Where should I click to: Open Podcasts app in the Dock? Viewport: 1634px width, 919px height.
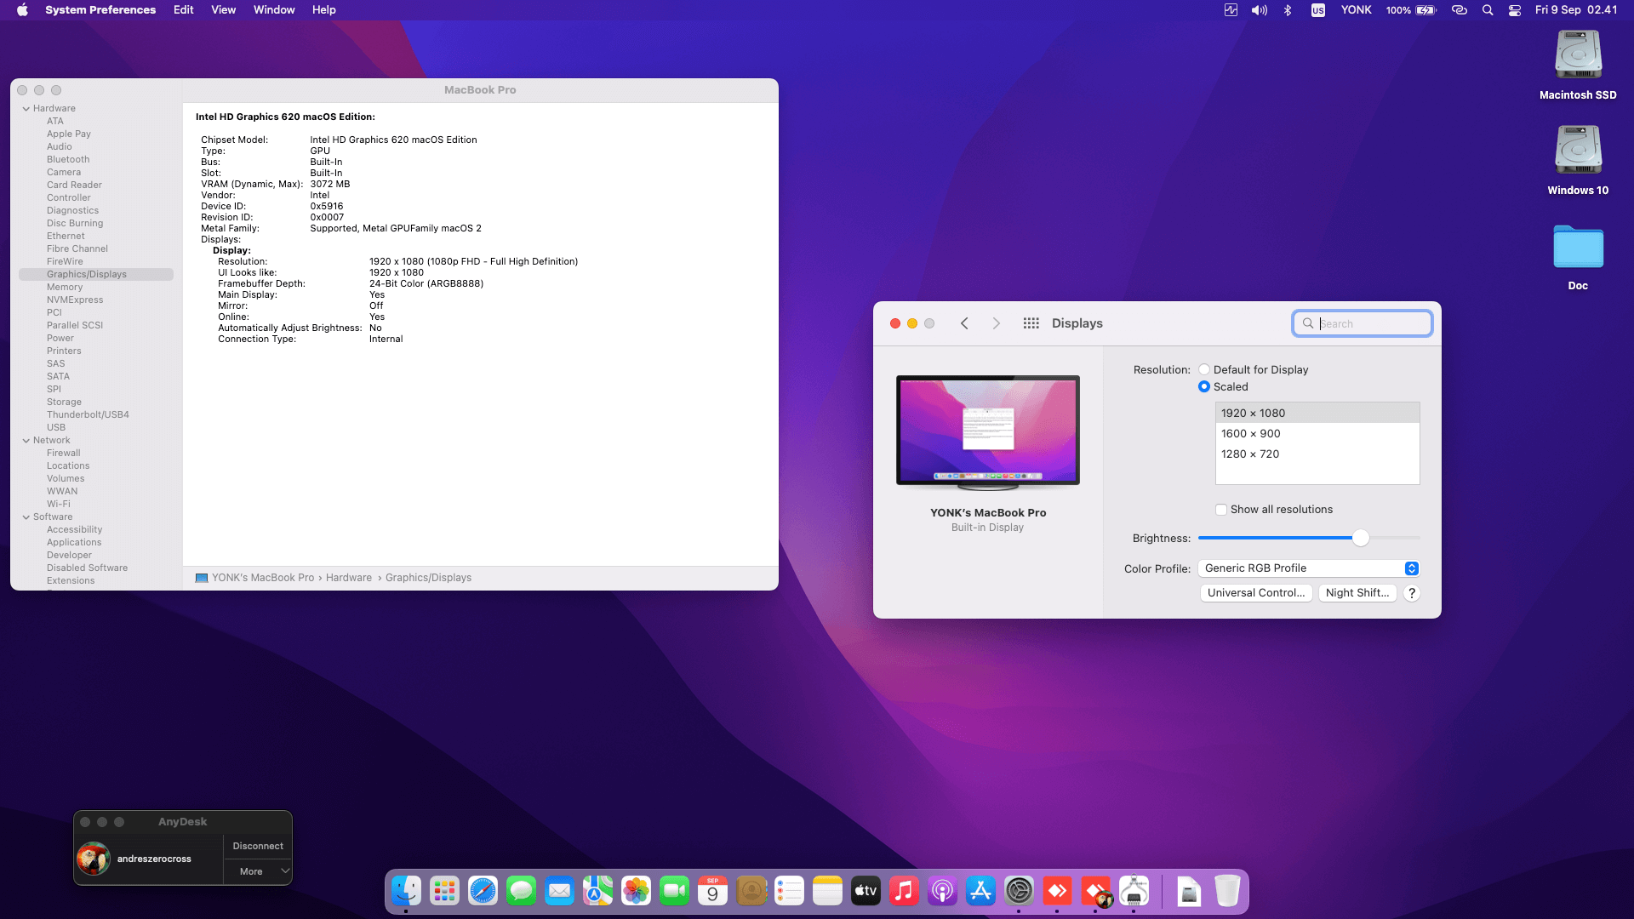942,891
